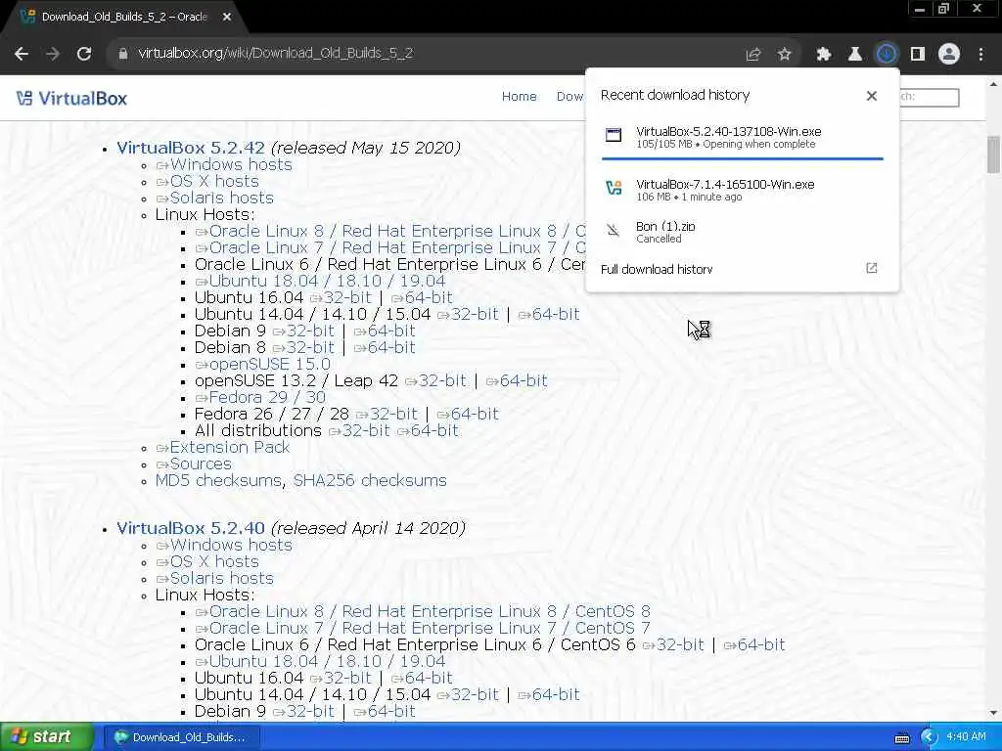
Task: Download Fedora 29 / 30 package
Action: (x=260, y=397)
